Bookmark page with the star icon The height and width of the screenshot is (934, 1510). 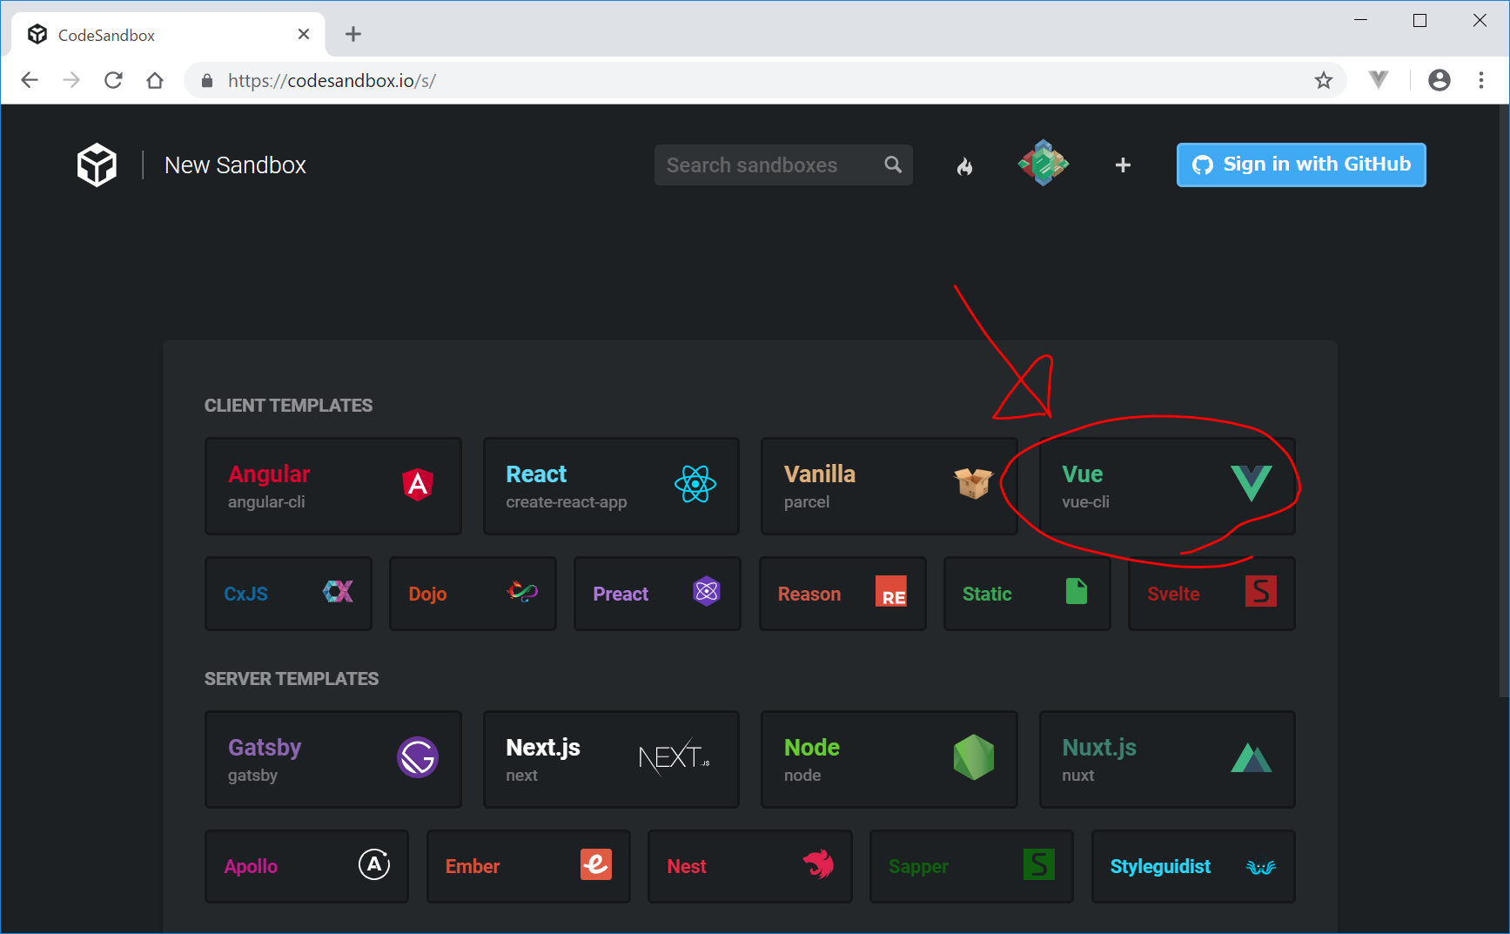[x=1323, y=81]
